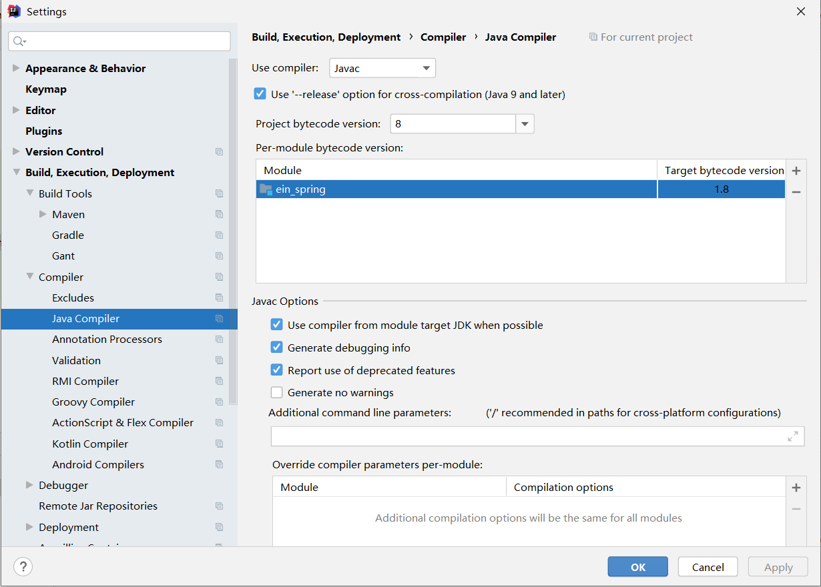Click the OK button

coord(637,567)
